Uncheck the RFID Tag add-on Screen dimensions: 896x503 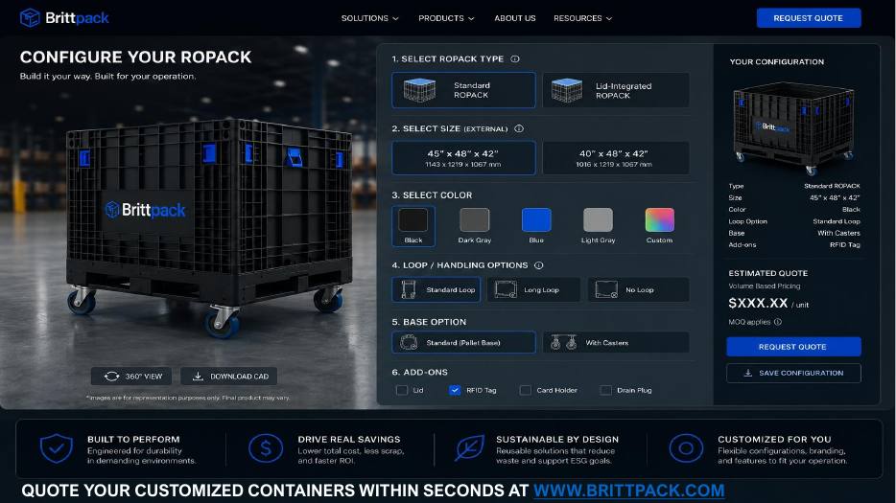click(455, 391)
